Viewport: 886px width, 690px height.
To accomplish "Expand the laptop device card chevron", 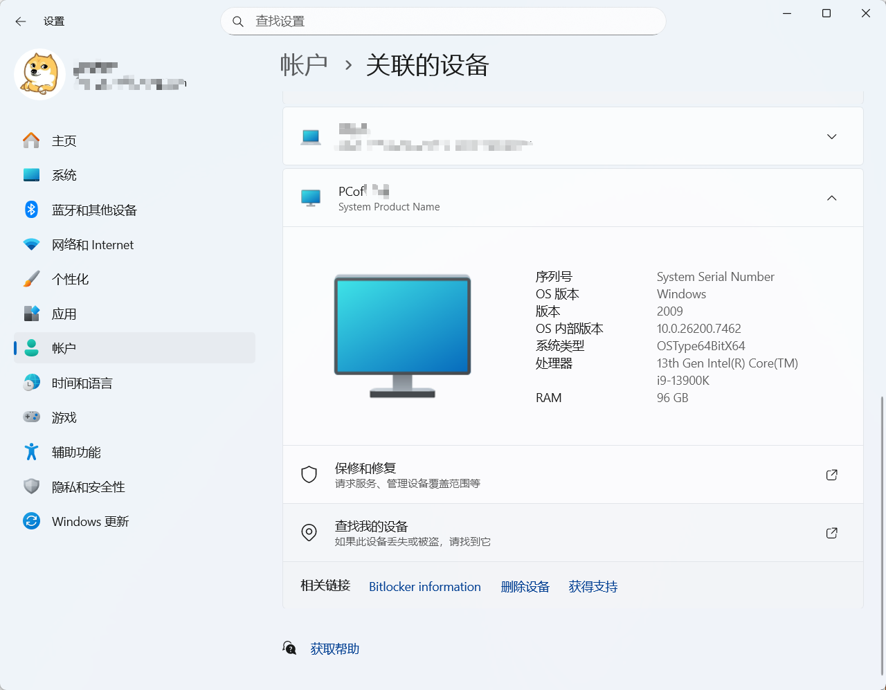I will [832, 136].
